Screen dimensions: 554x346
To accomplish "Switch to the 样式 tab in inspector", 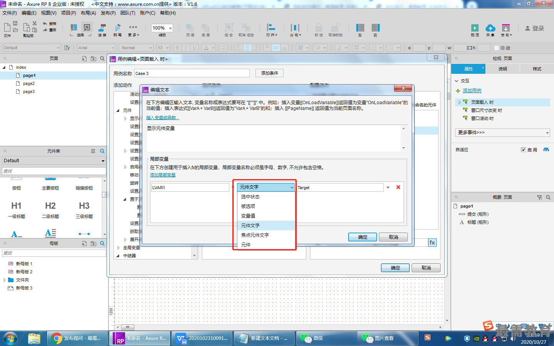I will pos(537,69).
